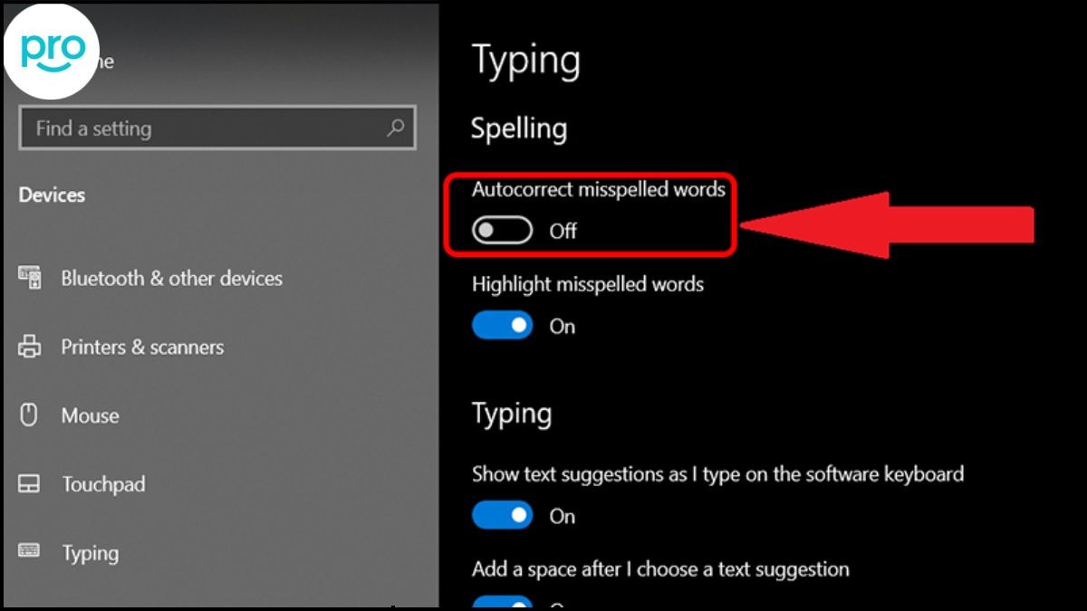Viewport: 1087px width, 611px height.
Task: Click the Printers & scanners printer icon
Action: [29, 347]
